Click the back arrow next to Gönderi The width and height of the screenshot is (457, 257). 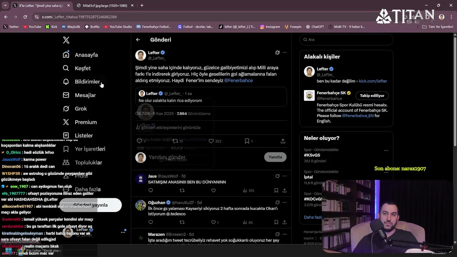[138, 40]
